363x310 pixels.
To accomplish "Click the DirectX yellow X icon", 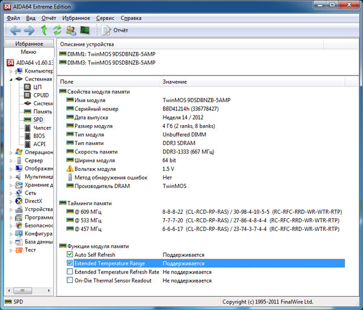I will (19, 201).
